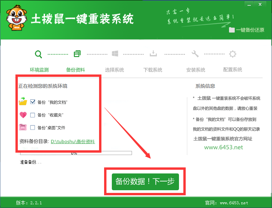Open the 安装系统 step label
The height and width of the screenshot is (208, 272).
pyautogui.click(x=196, y=70)
